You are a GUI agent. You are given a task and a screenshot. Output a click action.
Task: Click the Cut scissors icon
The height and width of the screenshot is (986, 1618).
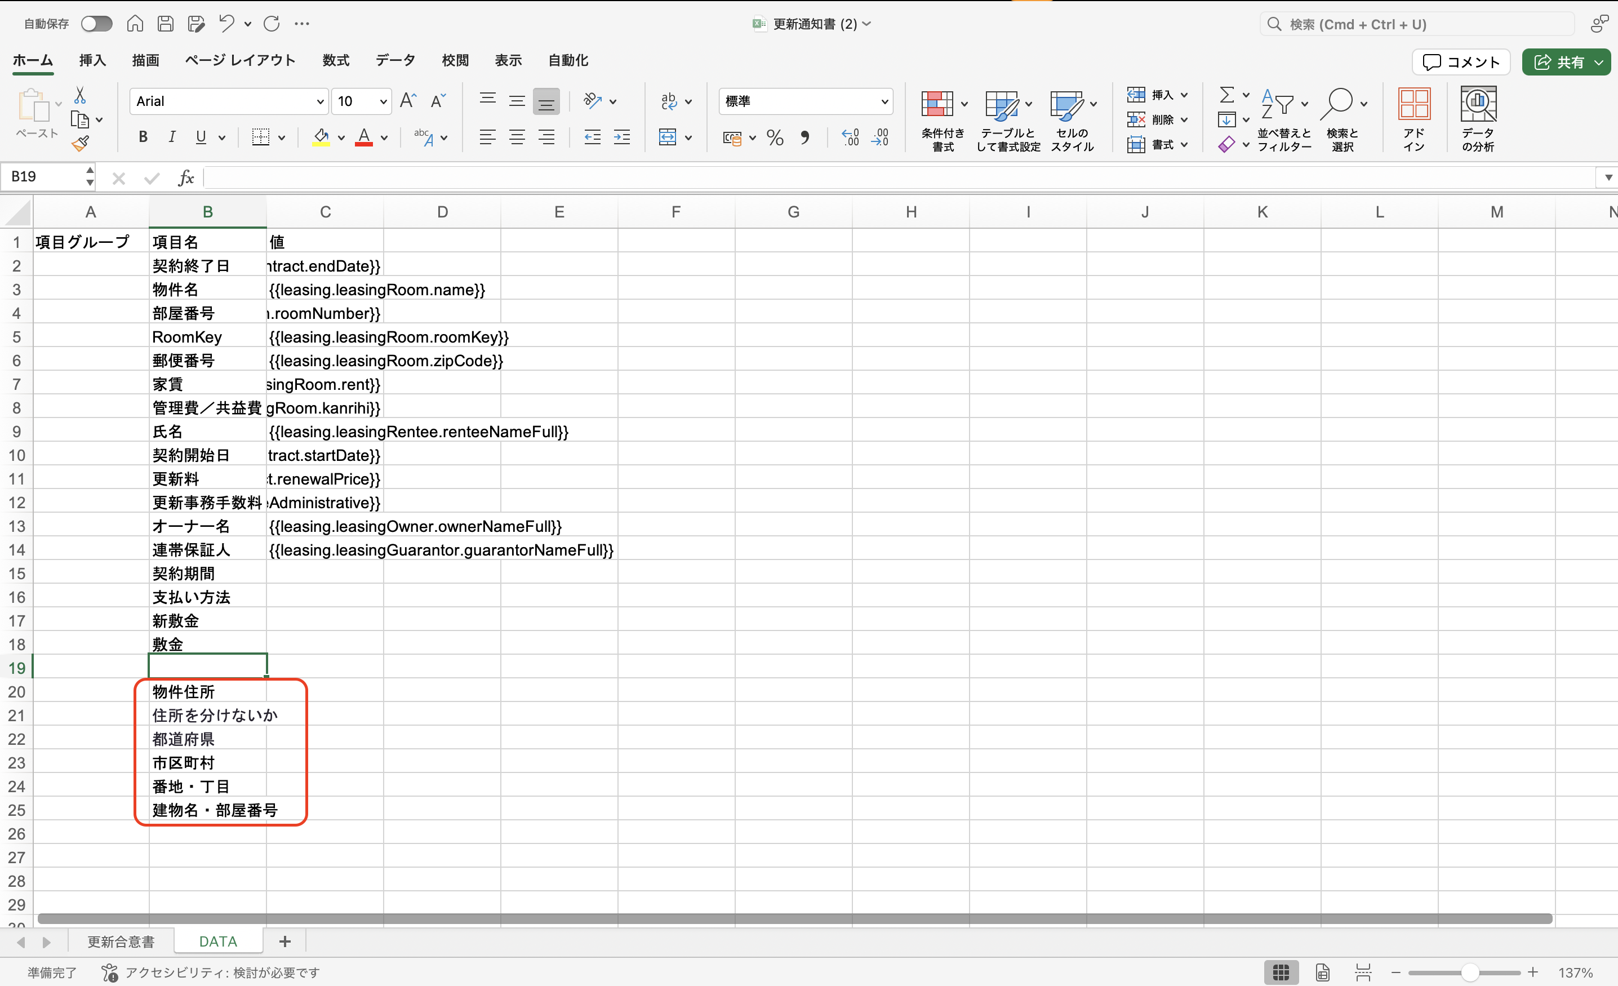(x=79, y=95)
